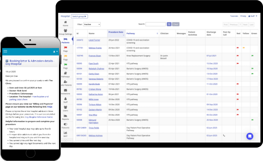This screenshot has height=161, width=263.
Task: Open patient Tricia Fields
Action: (x=94, y=128)
